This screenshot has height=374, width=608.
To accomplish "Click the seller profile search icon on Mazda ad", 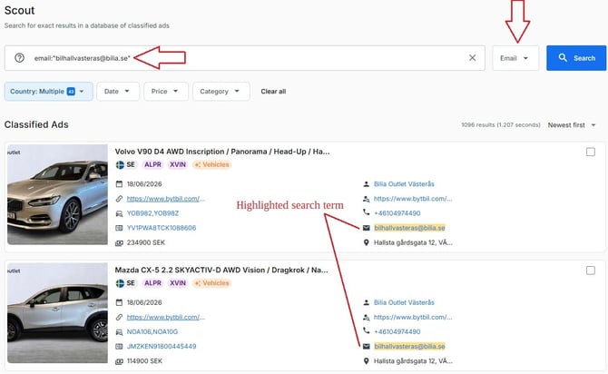I will pyautogui.click(x=366, y=317).
